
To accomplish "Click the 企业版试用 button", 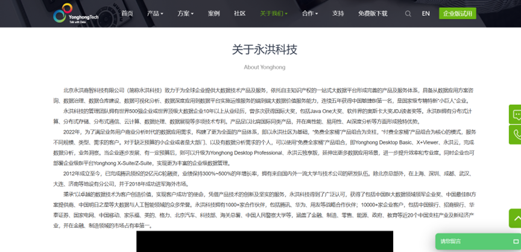I will tap(456, 13).
